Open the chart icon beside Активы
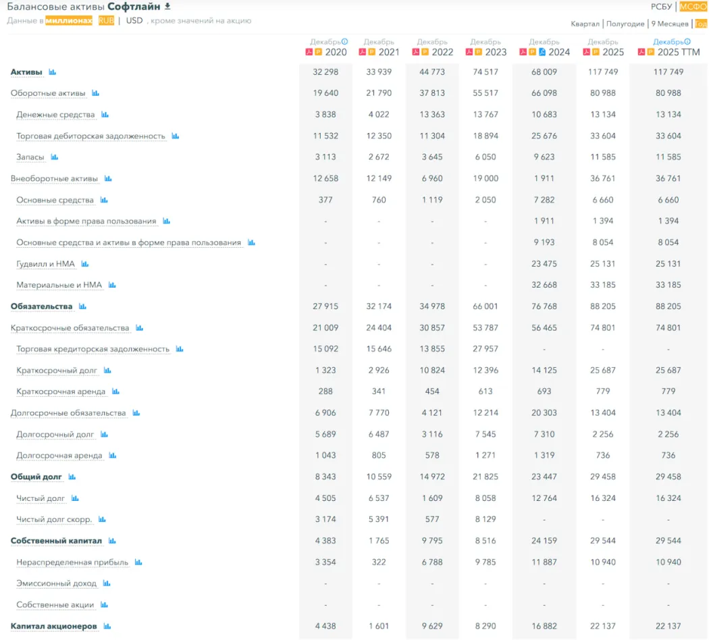Viewport: 709px width, 640px height. pos(53,72)
